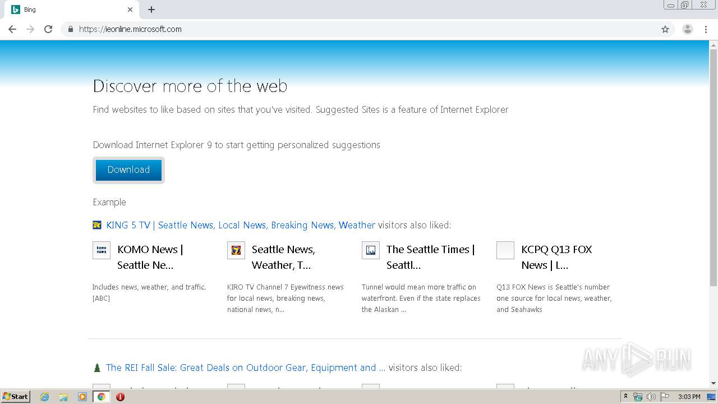
Task: Click the KCPQ Q13 FOX blank thumbnail
Action: tap(505, 250)
